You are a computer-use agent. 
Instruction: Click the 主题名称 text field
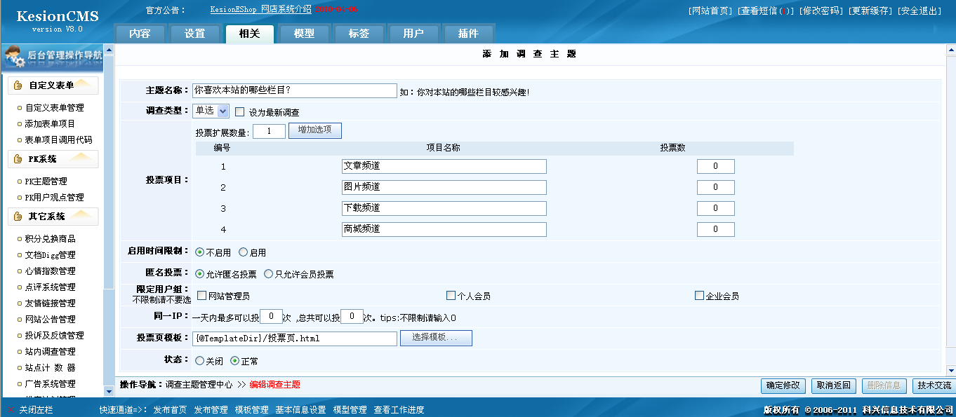click(x=294, y=90)
